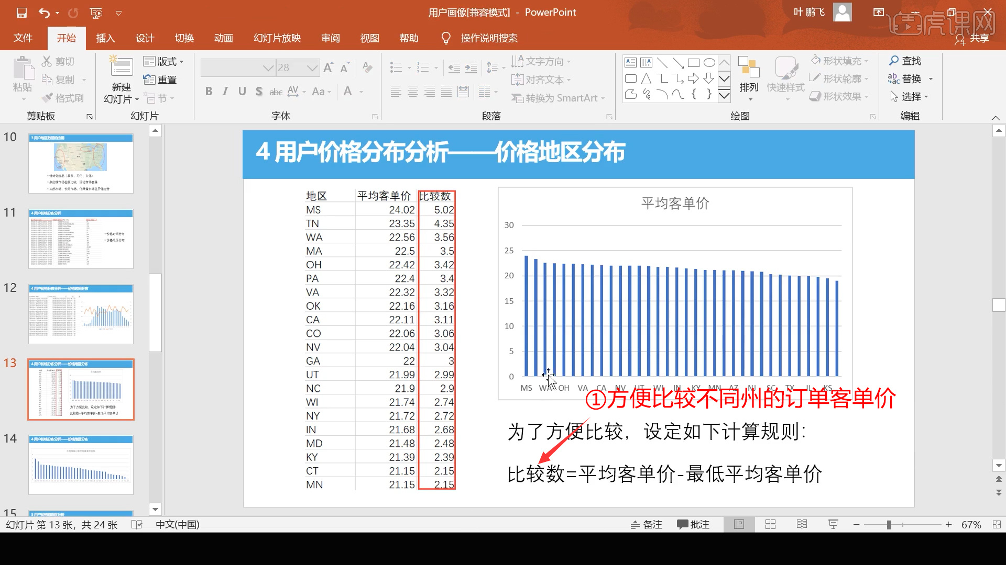Clear all formatting eraser icon
1006x565 pixels.
pyautogui.click(x=367, y=67)
